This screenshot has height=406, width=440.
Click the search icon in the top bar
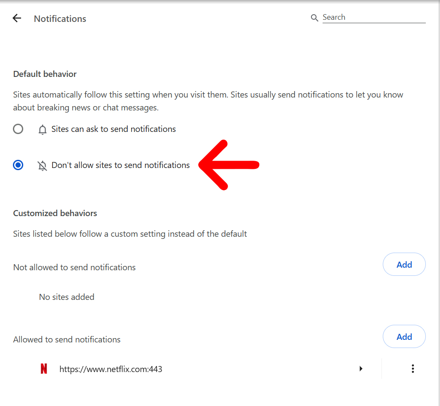point(314,18)
